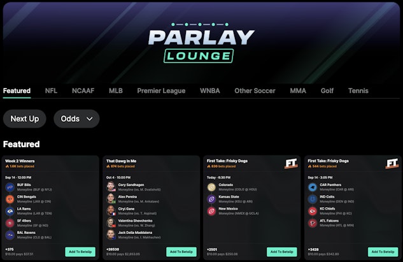Toggle the Next Up filter pill
This screenshot has height=262, width=403.
pos(25,119)
